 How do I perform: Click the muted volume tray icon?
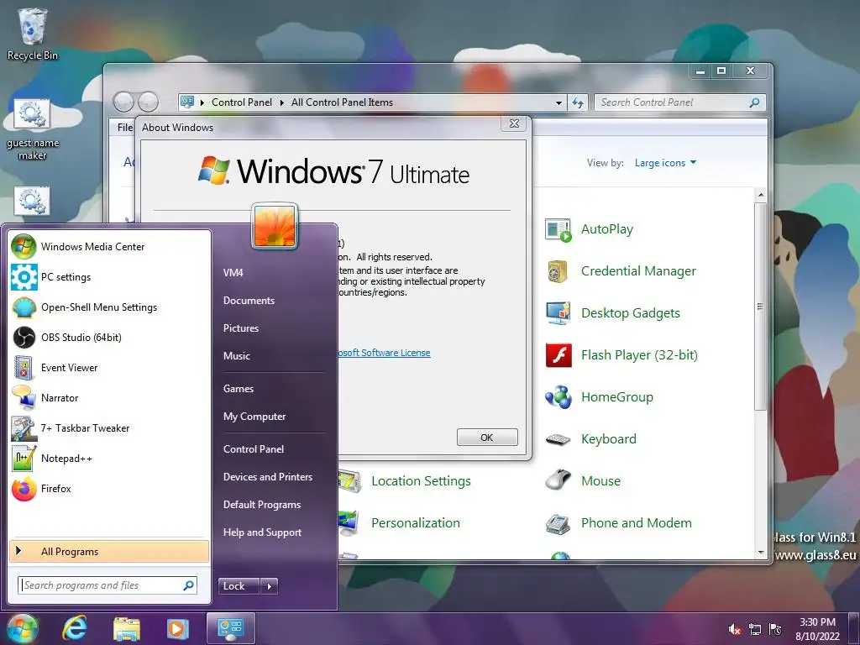[734, 629]
